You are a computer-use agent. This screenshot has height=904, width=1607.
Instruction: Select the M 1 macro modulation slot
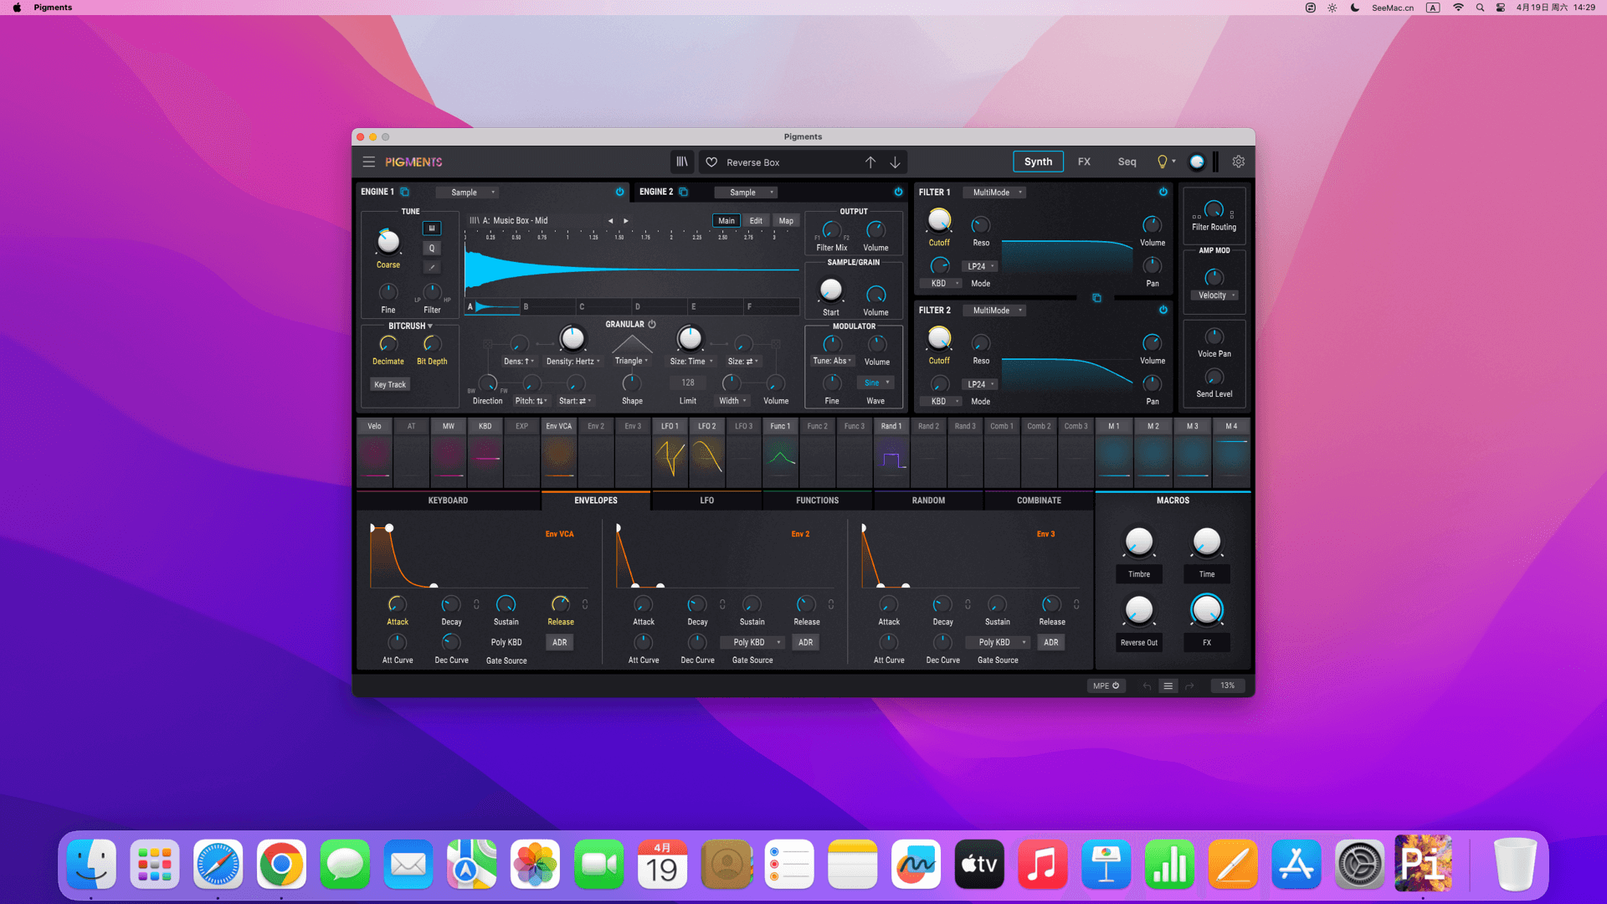pos(1114,453)
